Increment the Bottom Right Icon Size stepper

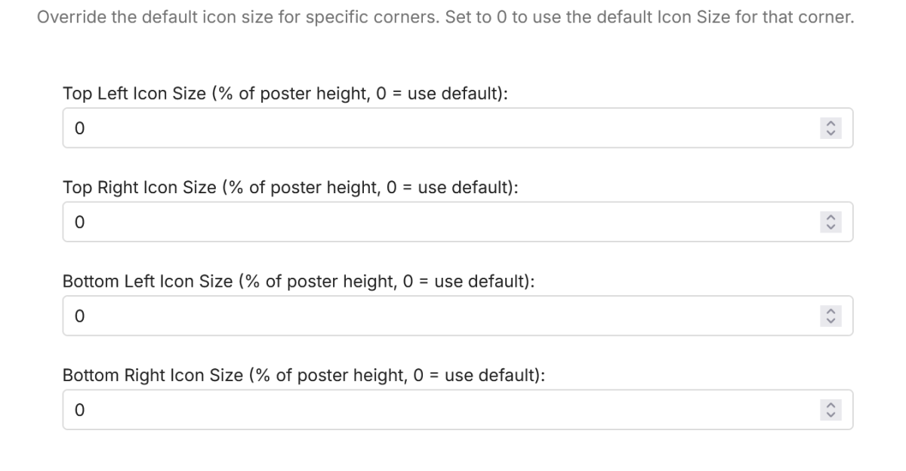(x=831, y=405)
